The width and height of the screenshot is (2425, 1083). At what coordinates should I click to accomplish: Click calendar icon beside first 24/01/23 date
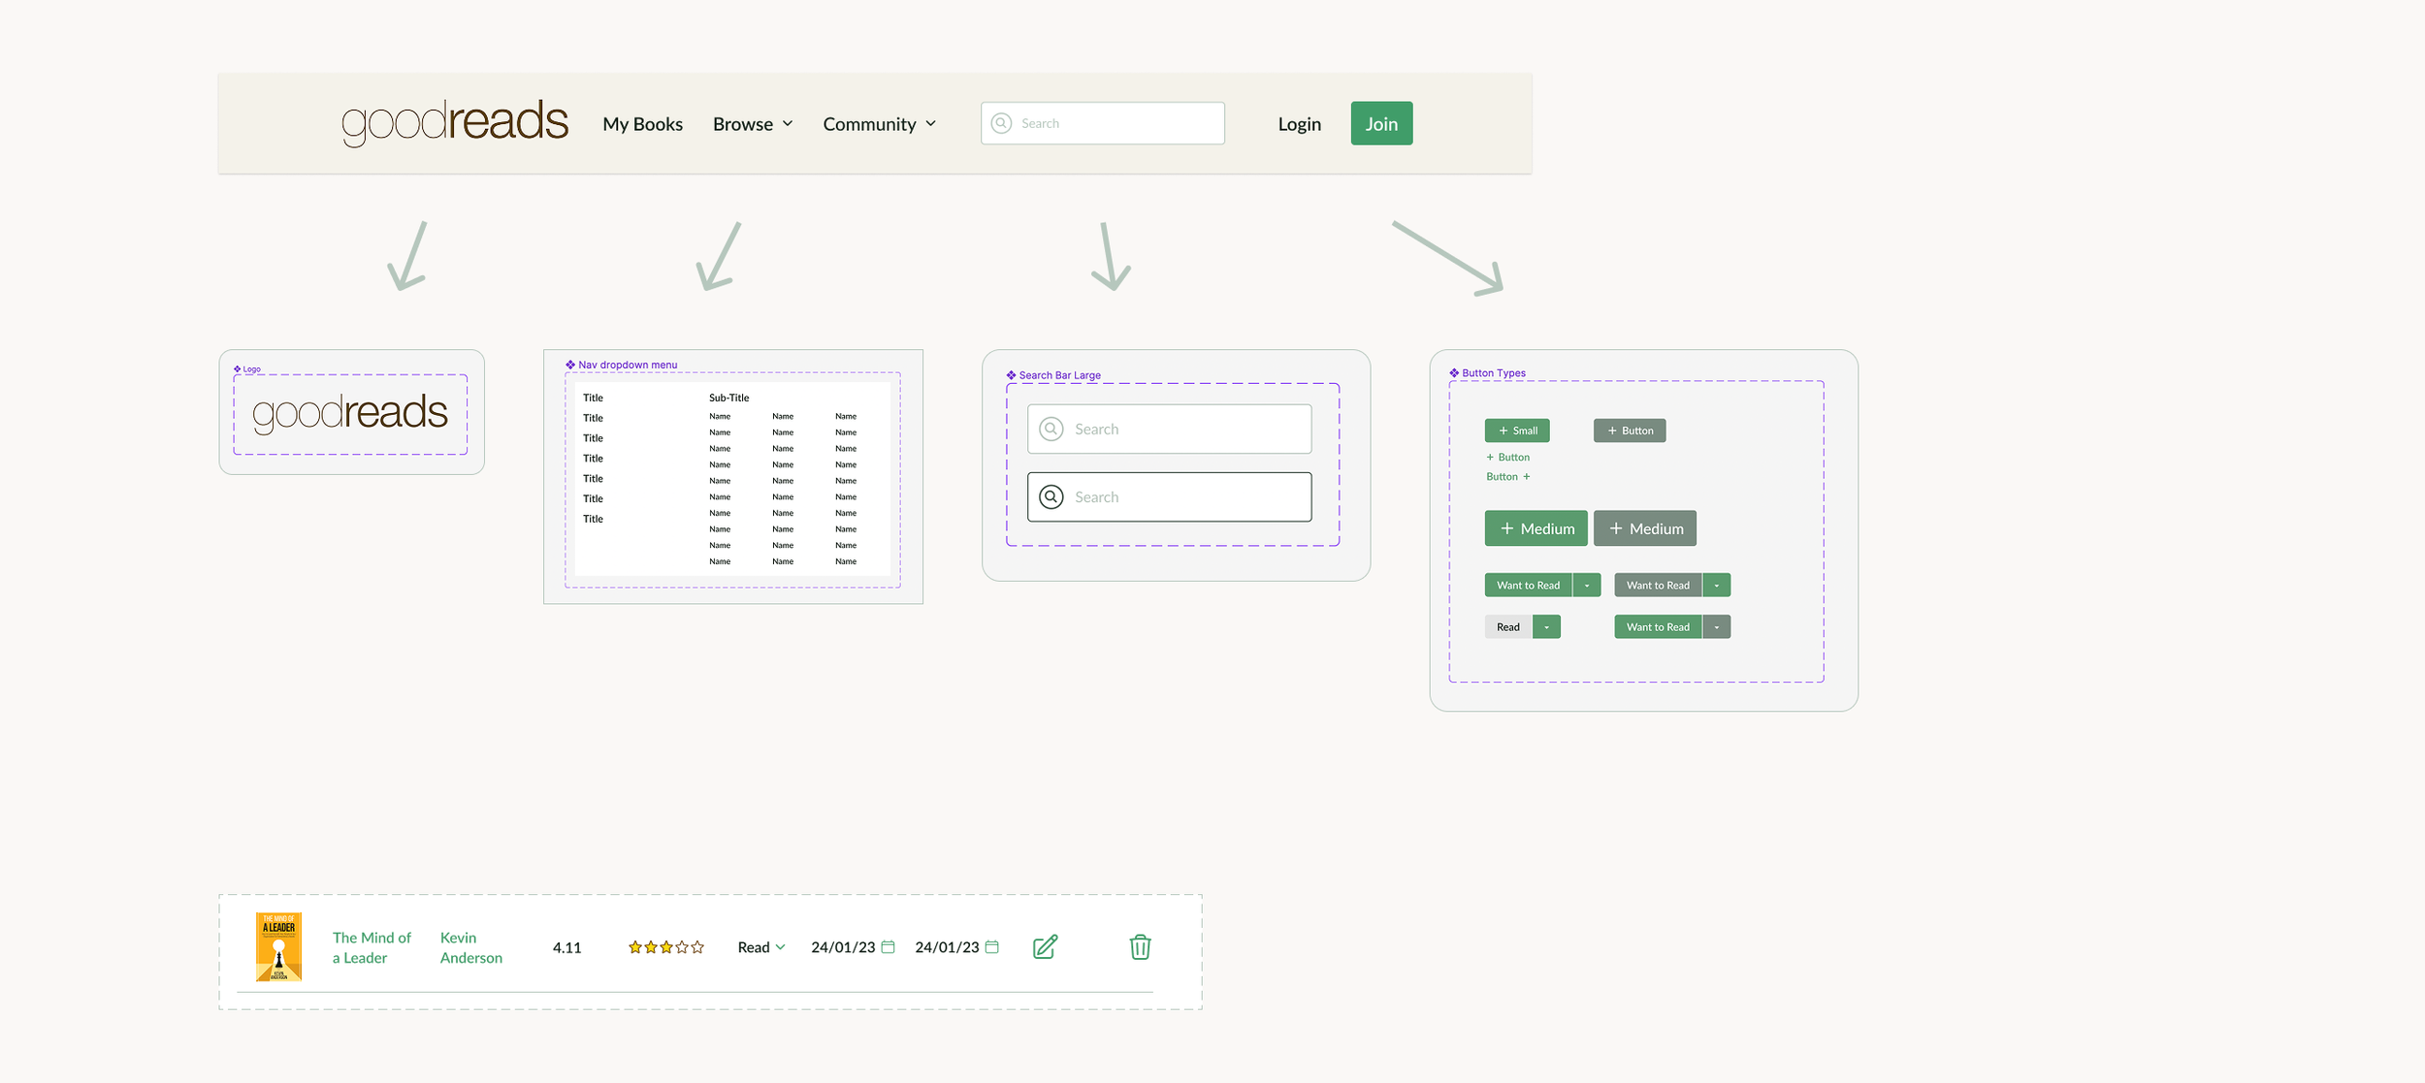click(888, 947)
